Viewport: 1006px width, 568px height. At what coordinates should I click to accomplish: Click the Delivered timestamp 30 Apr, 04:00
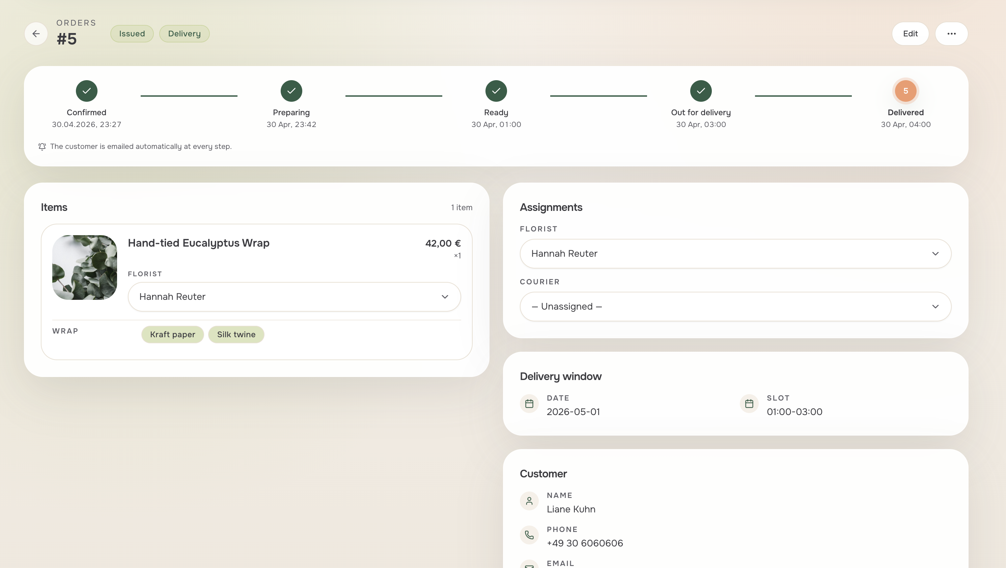[905, 124]
